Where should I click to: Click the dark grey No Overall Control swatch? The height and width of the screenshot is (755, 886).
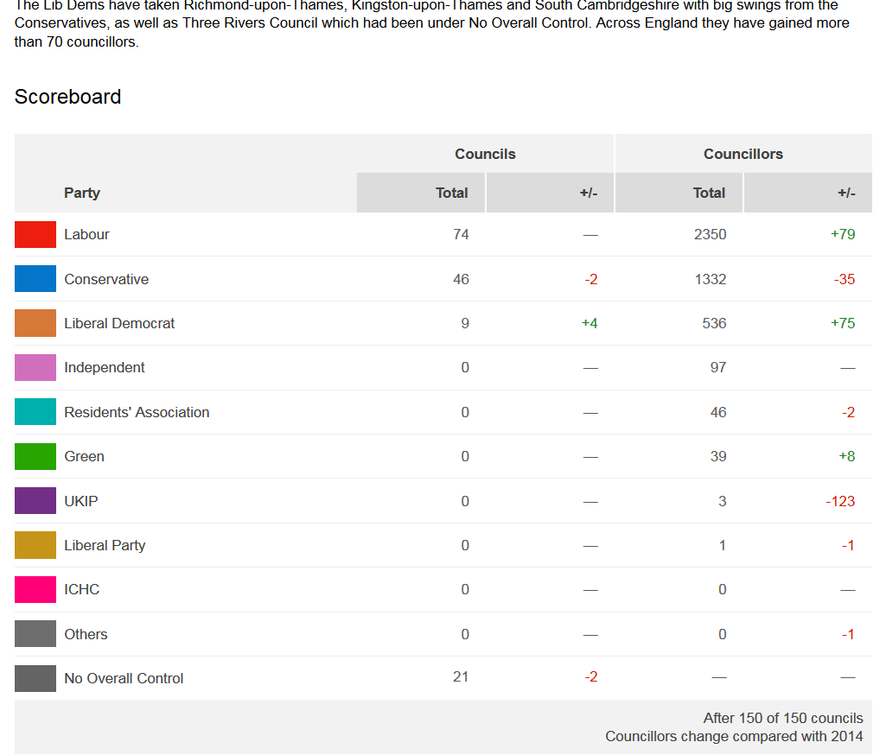(x=35, y=678)
